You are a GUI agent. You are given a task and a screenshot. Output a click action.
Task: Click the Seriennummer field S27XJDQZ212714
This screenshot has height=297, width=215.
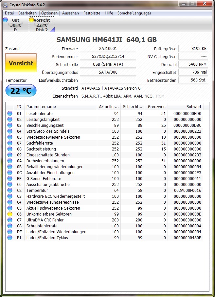(108, 57)
